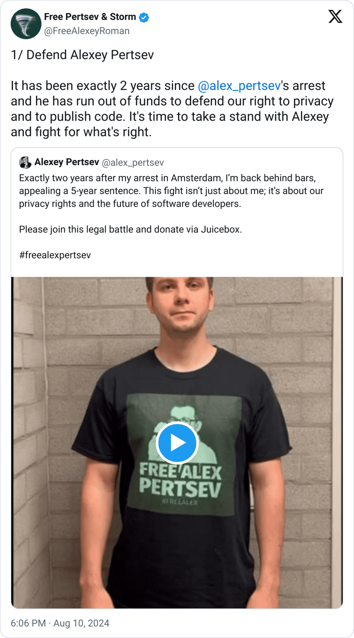Viewport: 354px width, 638px height.
Task: Click Alexey Pertsev's profile picture in quoted tweet
Action: click(25, 163)
